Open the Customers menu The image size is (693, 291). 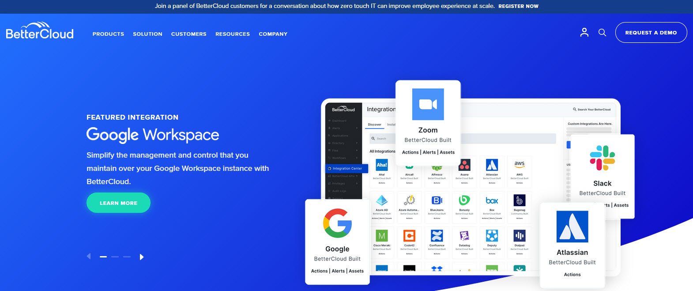188,34
